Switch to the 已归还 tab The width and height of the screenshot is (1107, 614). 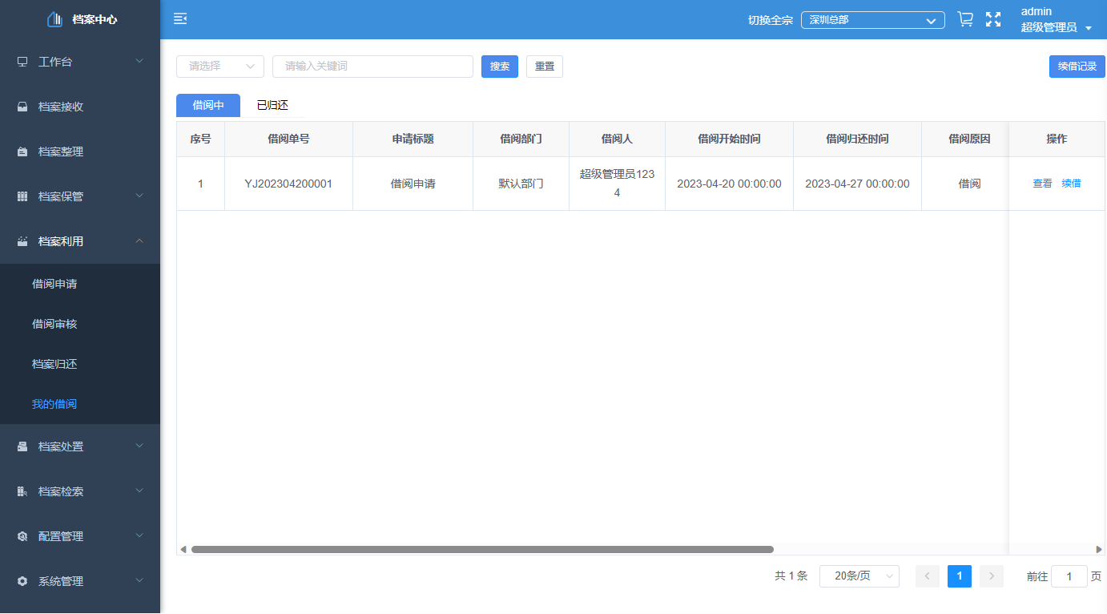click(273, 105)
